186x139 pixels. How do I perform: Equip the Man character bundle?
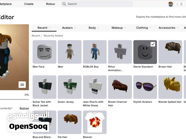pos(70,52)
